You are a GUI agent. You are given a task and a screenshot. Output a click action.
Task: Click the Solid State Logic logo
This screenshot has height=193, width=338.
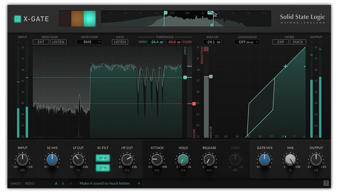click(x=302, y=19)
